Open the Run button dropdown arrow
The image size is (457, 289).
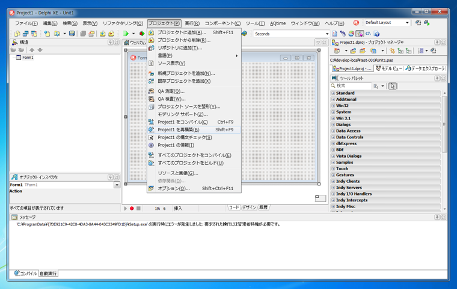133,34
